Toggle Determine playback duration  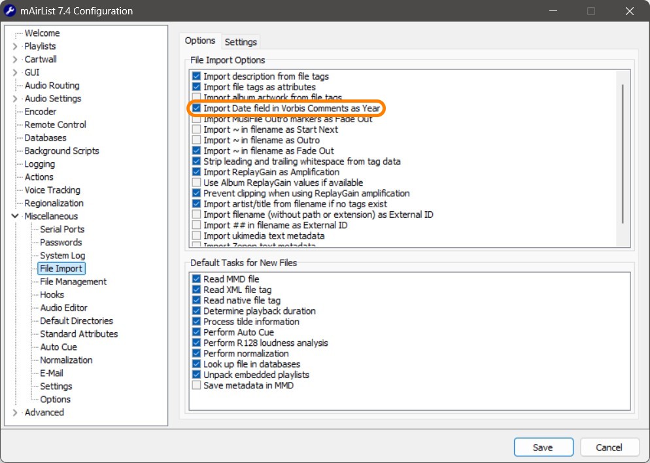click(196, 311)
